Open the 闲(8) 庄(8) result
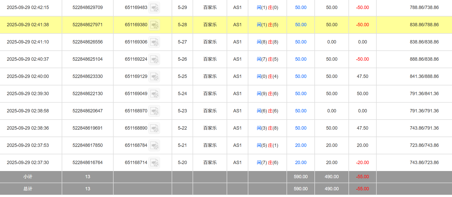This screenshot has height=197, width=452. pos(267,42)
